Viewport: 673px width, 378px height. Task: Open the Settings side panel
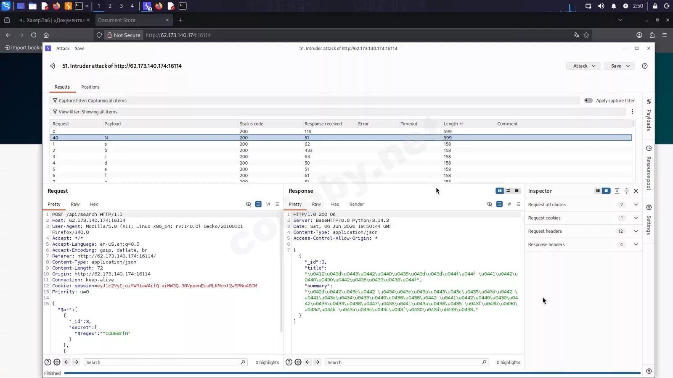coord(649,220)
